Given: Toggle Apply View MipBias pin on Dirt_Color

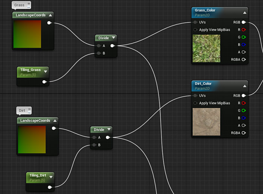Looking at the screenshot, I should 195,103.
